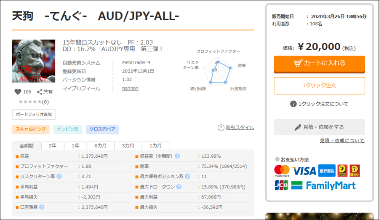This screenshot has height=220, width=379.
Task: Click help icon beside 取引スタイル
Action: point(221,128)
